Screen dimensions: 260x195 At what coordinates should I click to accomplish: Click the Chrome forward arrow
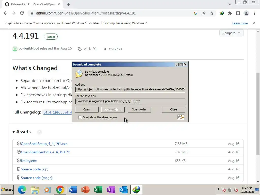point(14,13)
